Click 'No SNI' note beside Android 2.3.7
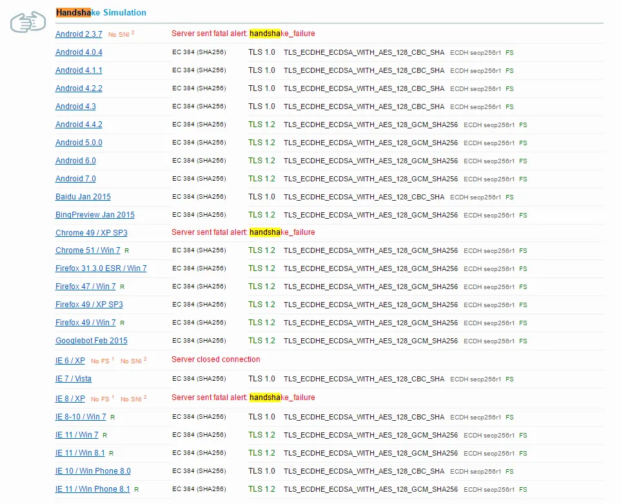The height and width of the screenshot is (504, 621). coord(121,34)
